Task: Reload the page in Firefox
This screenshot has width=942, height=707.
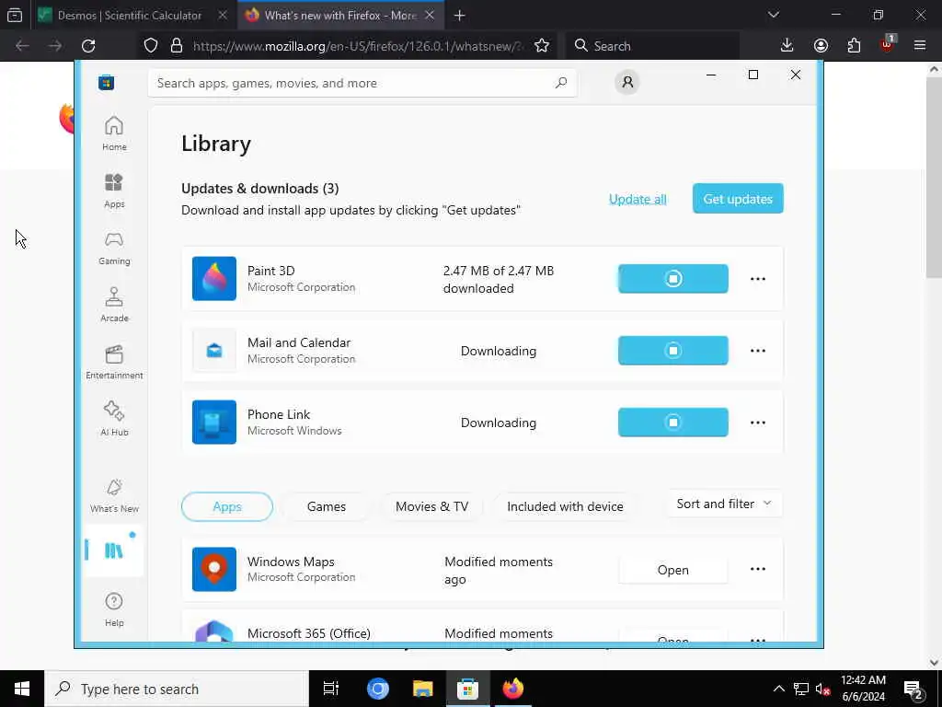Action: point(88,46)
